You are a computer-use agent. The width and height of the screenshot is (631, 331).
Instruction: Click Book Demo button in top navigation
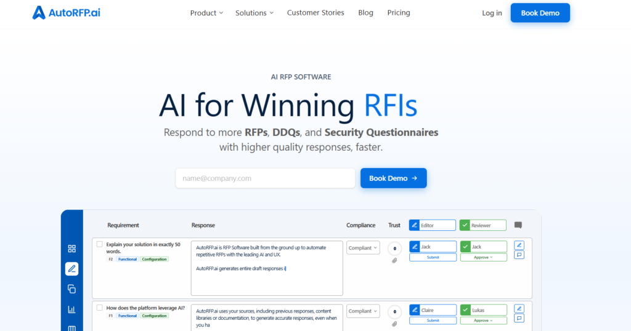pyautogui.click(x=540, y=13)
